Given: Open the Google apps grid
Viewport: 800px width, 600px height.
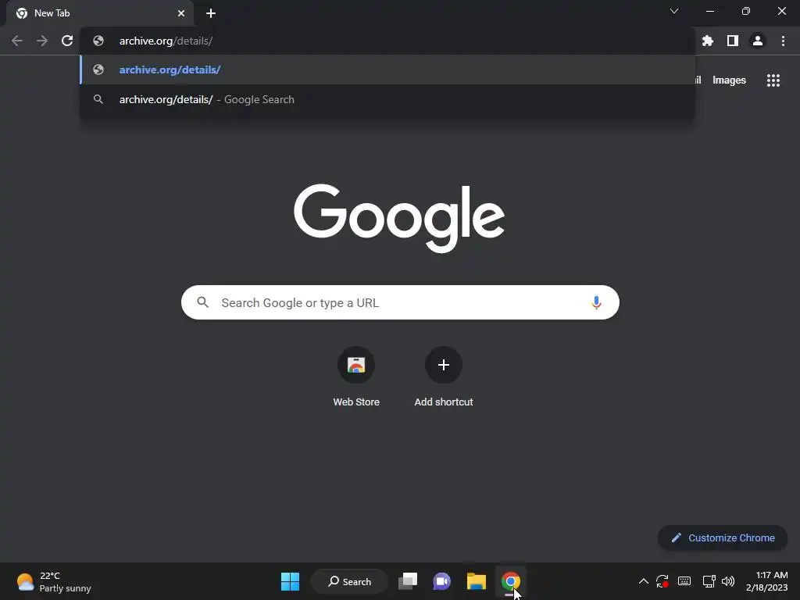Looking at the screenshot, I should (x=773, y=80).
